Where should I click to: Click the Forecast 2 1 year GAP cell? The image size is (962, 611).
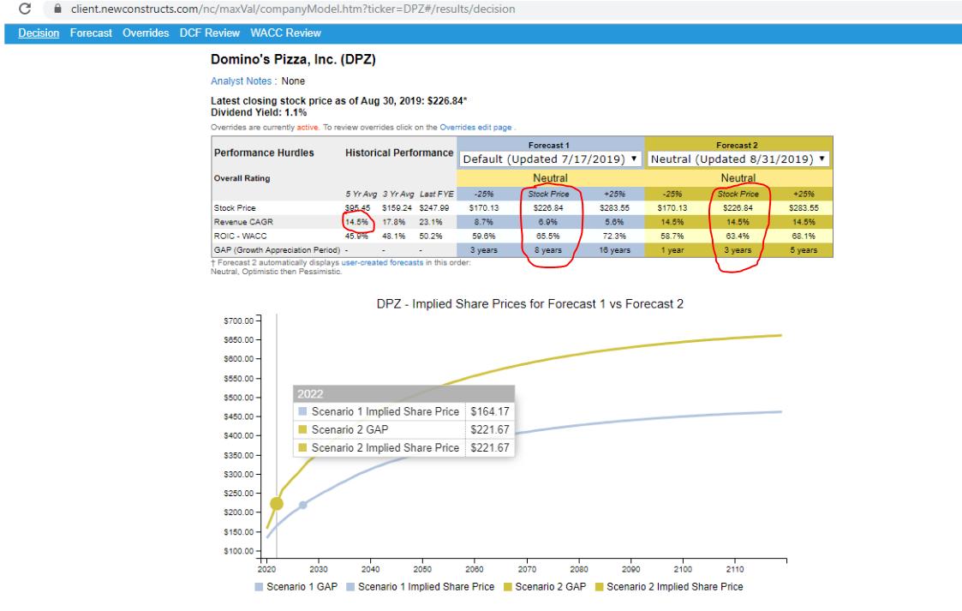[672, 250]
